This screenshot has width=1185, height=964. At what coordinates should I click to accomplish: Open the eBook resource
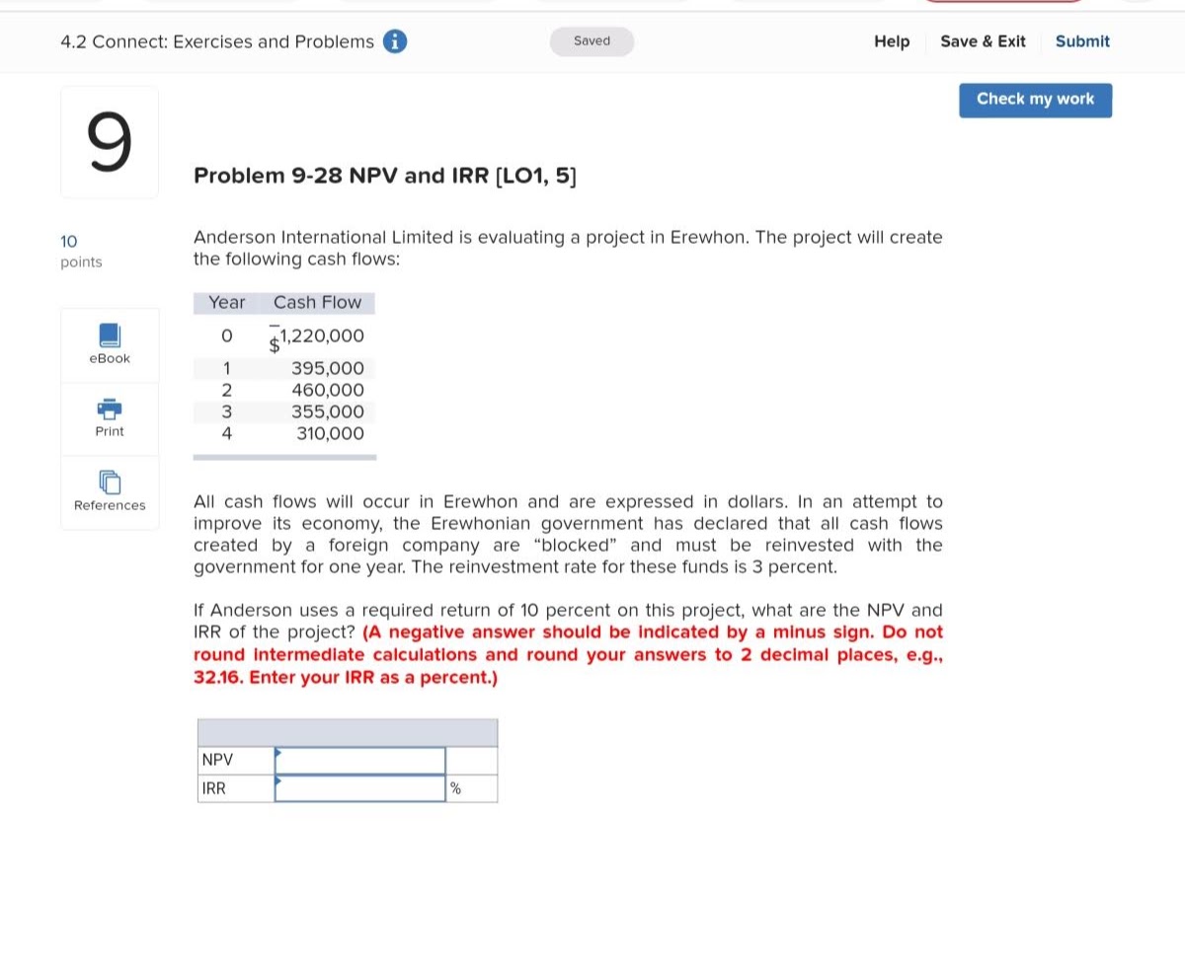[x=109, y=344]
